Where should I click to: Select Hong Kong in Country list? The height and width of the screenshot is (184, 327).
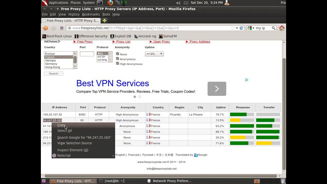click(x=59, y=67)
